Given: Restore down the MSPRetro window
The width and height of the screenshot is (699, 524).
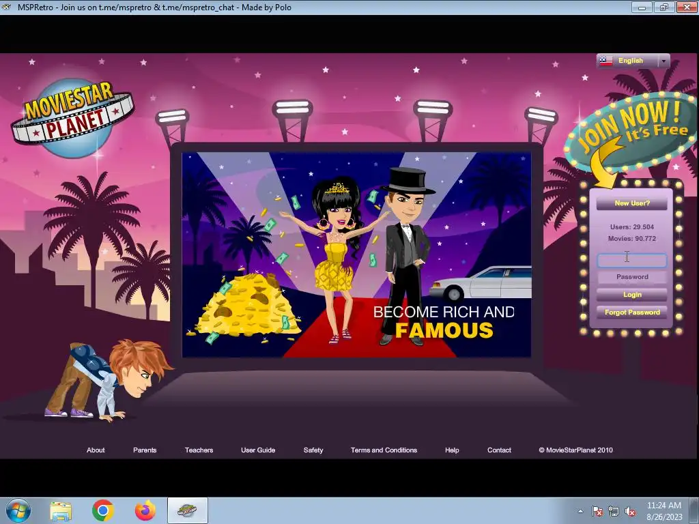Looking at the screenshot, I should pyautogui.click(x=664, y=7).
